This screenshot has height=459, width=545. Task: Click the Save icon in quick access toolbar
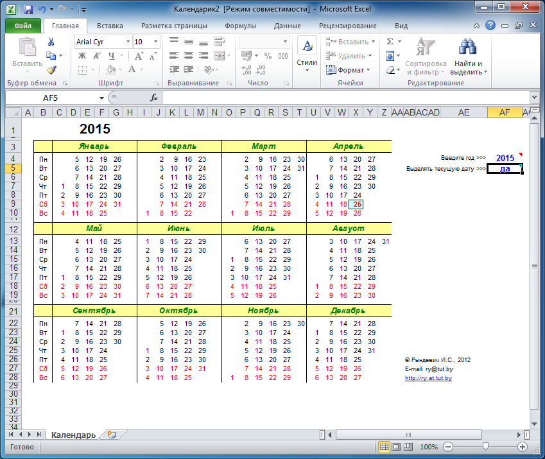pyautogui.click(x=28, y=10)
